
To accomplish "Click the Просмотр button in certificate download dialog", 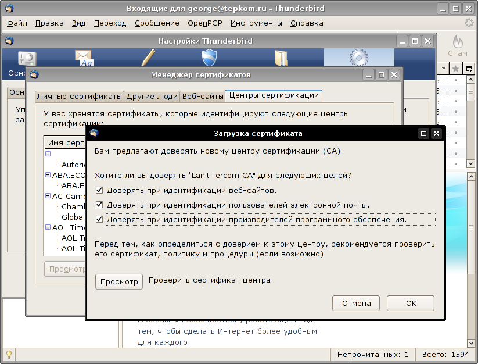I will [x=119, y=281].
